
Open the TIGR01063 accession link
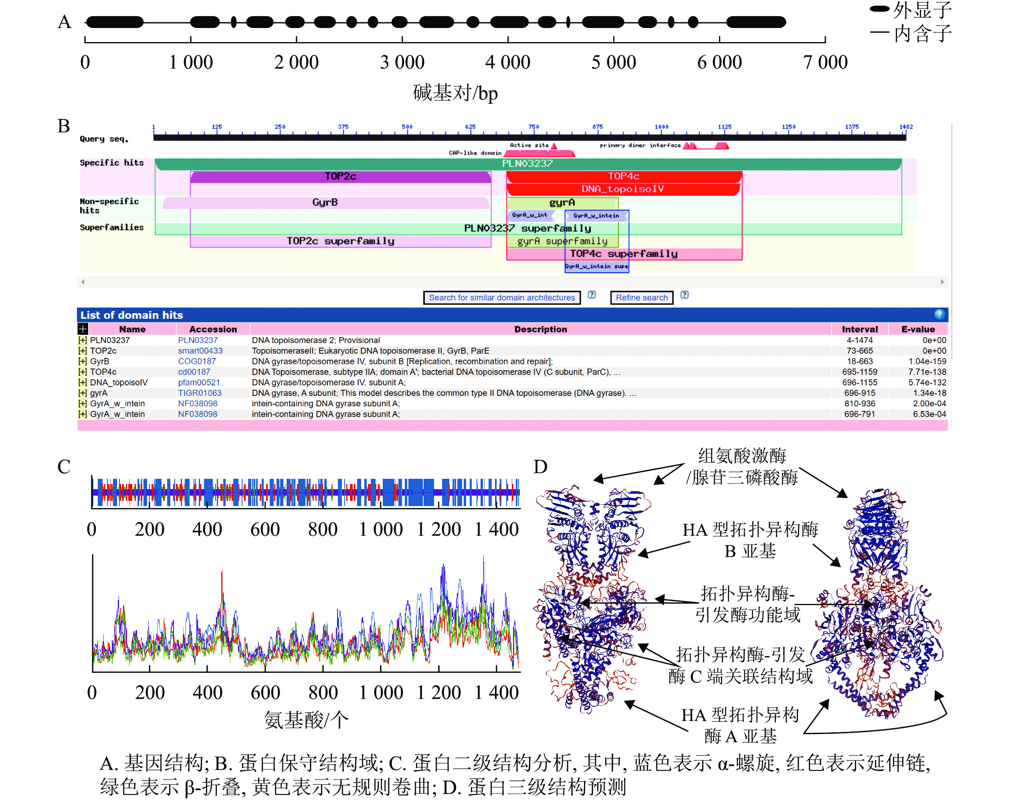199,393
